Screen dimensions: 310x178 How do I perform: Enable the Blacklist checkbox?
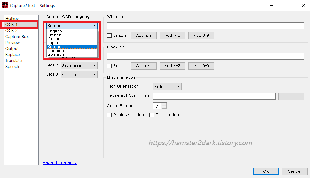click(x=109, y=66)
